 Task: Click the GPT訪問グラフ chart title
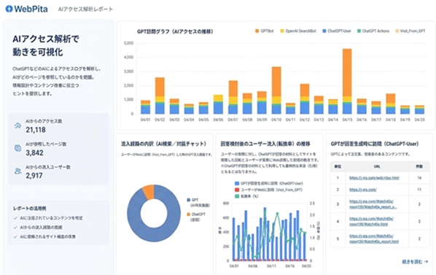coord(175,31)
